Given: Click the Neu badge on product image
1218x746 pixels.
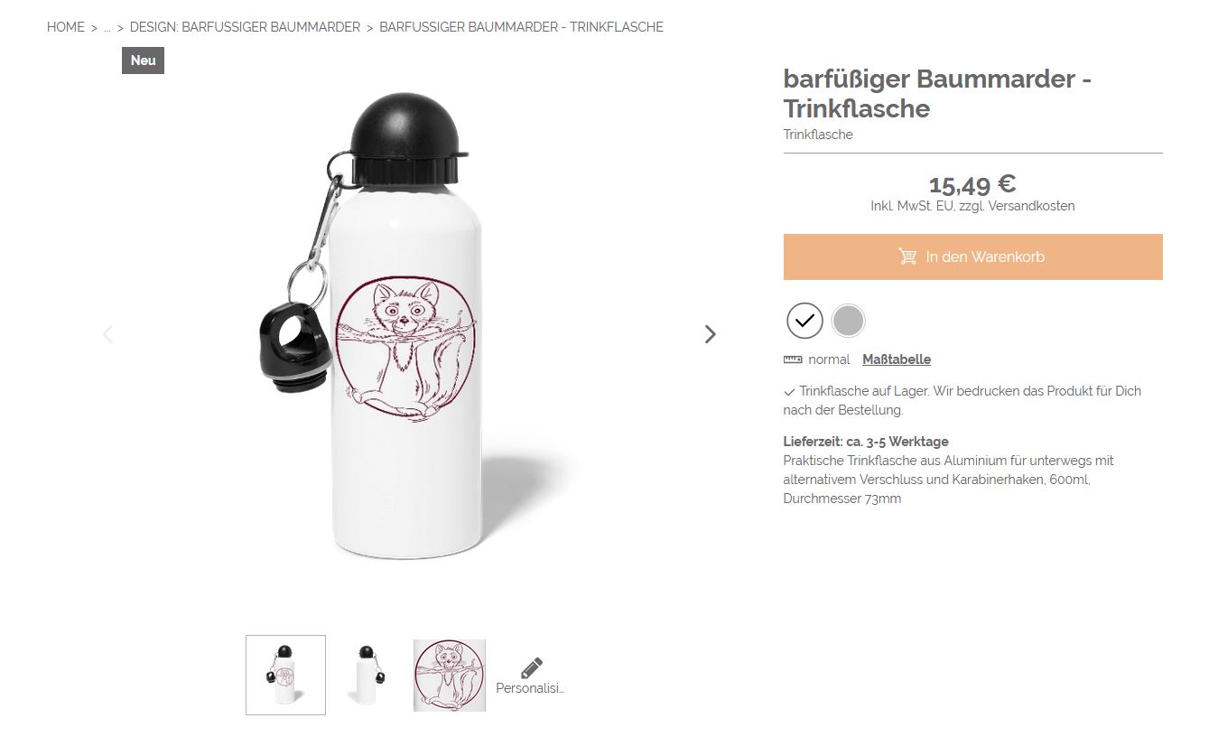Looking at the screenshot, I should coord(143,61).
